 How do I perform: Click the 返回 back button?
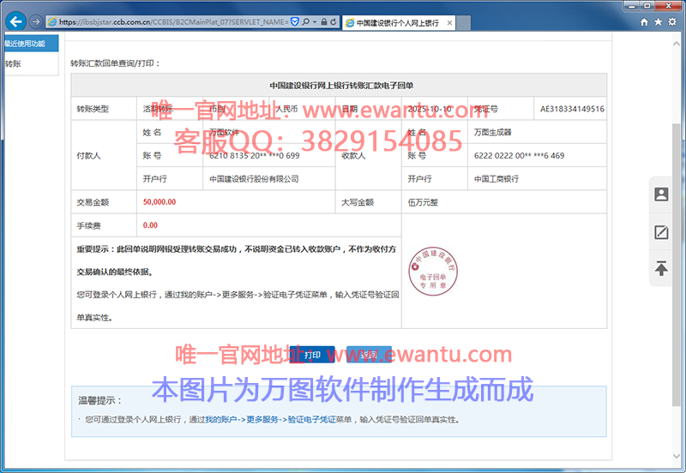click(x=369, y=355)
